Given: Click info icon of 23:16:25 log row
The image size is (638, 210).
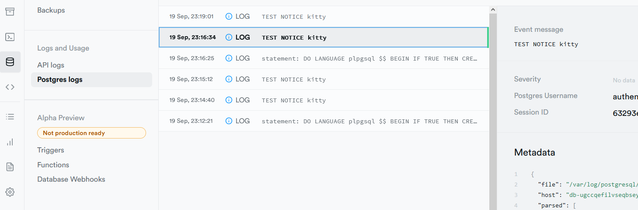Looking at the screenshot, I should (x=229, y=58).
